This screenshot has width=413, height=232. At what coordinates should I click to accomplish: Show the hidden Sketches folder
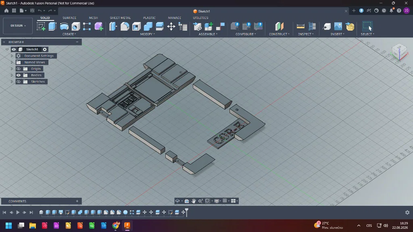(x=19, y=81)
